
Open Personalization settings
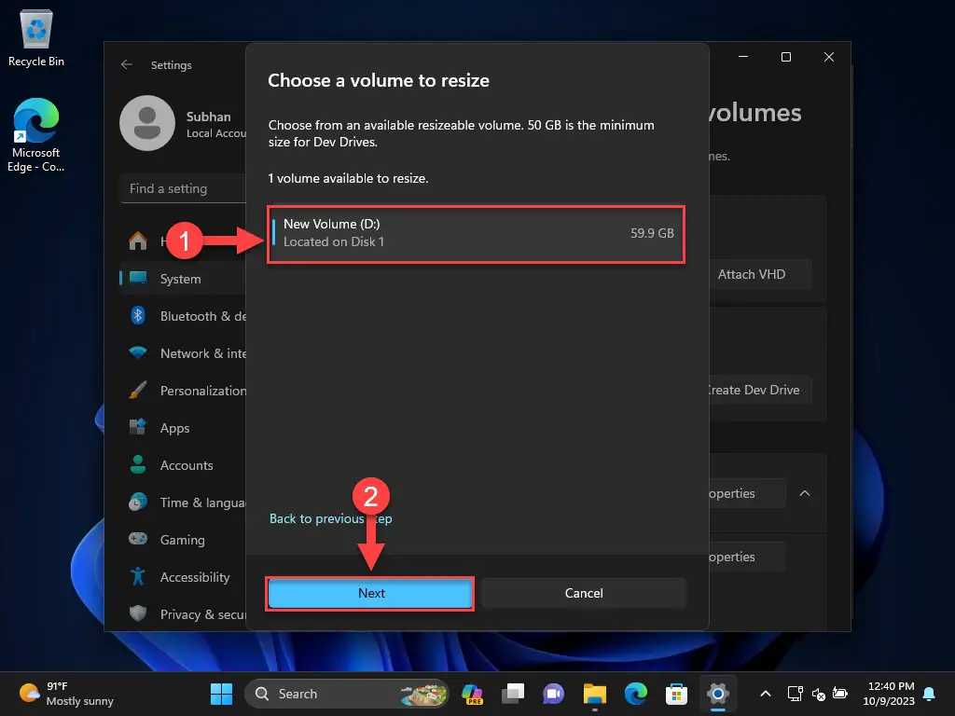(183, 391)
